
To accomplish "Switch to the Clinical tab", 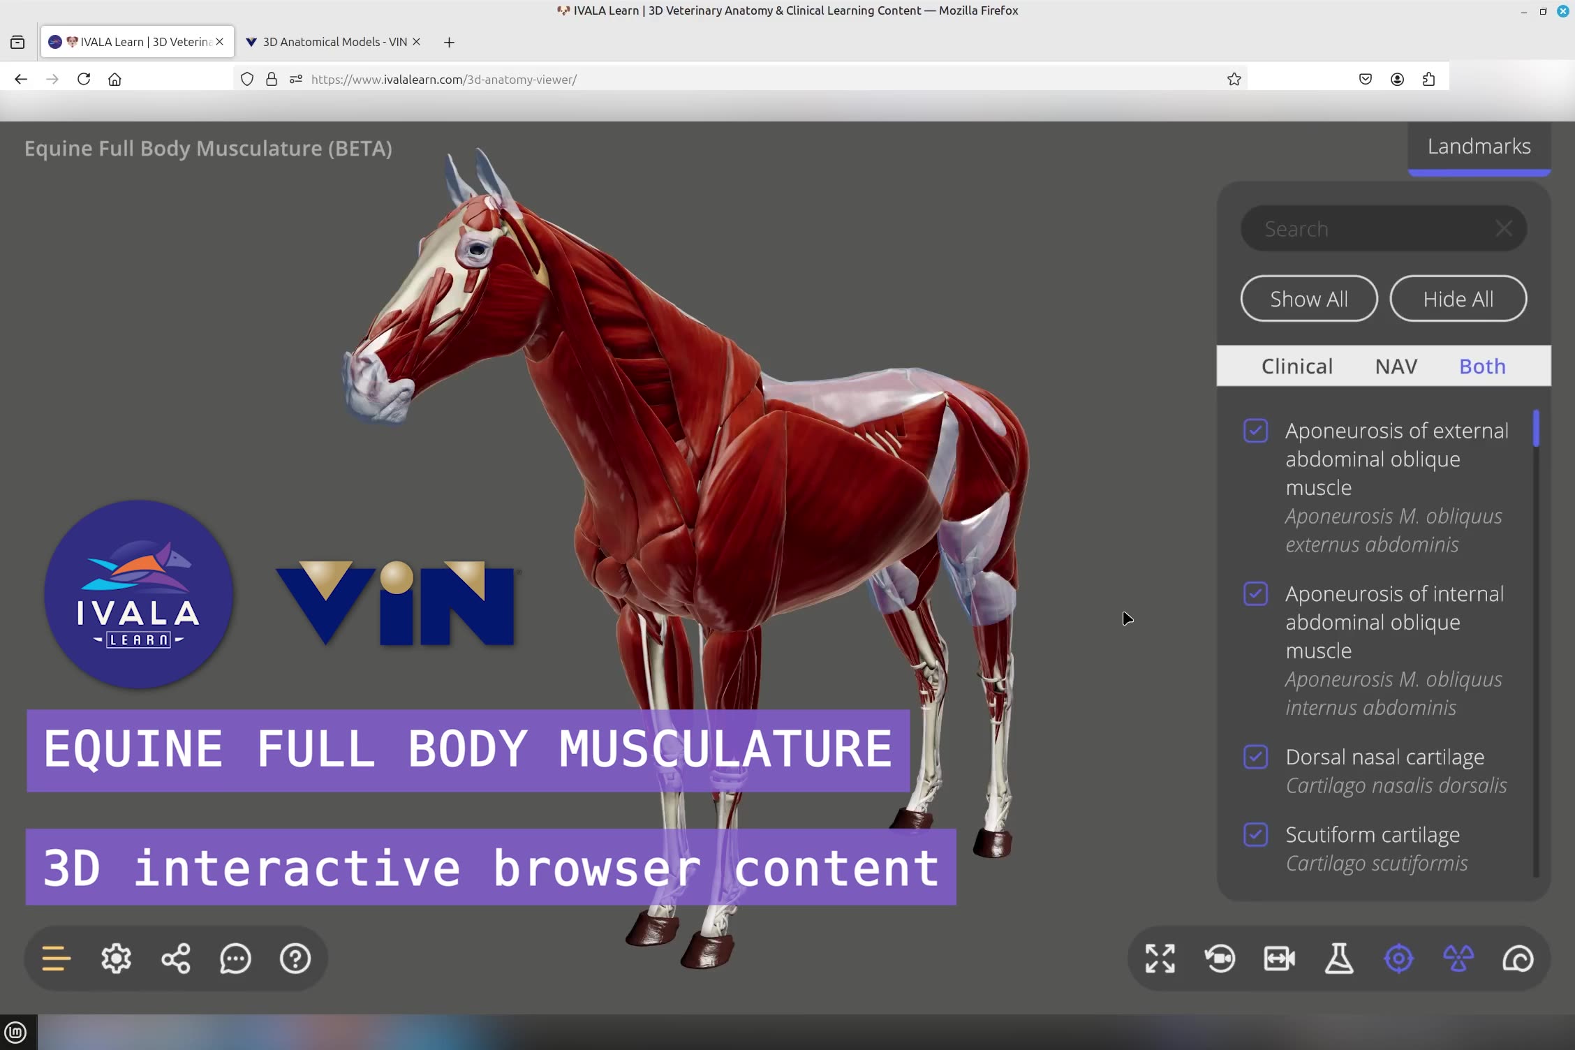I will click(1296, 365).
